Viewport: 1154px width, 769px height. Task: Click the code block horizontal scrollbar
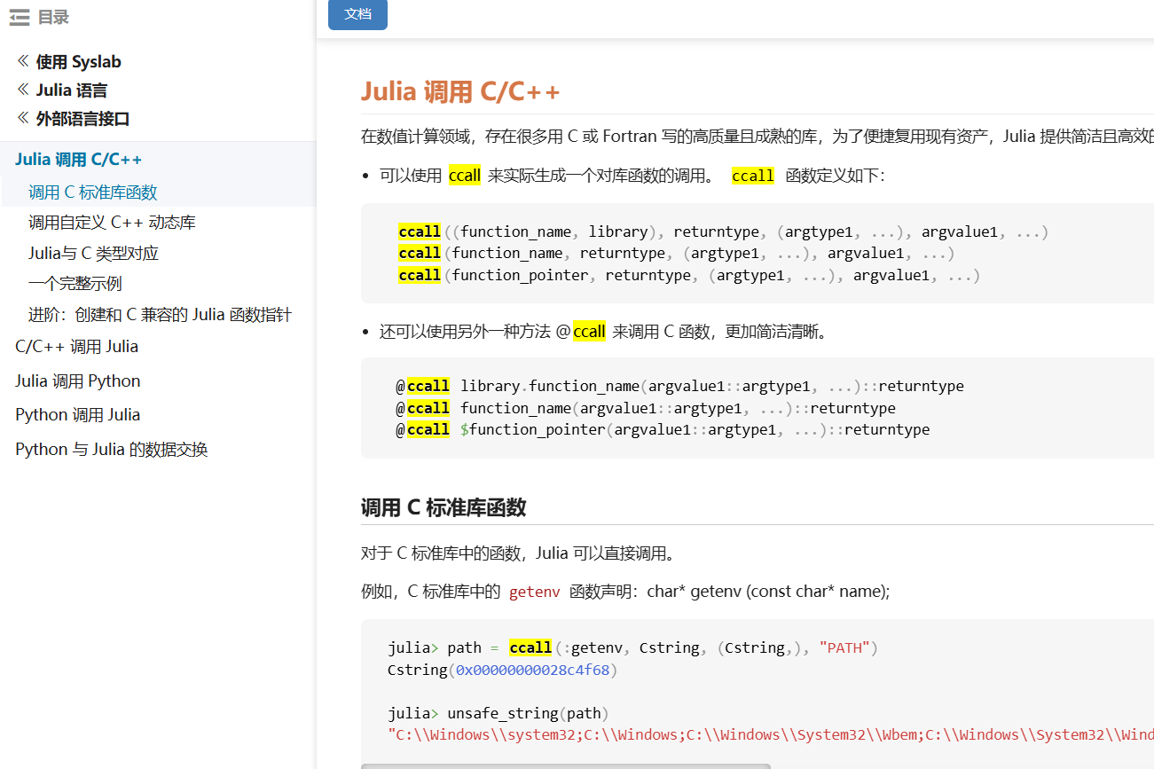(566, 765)
